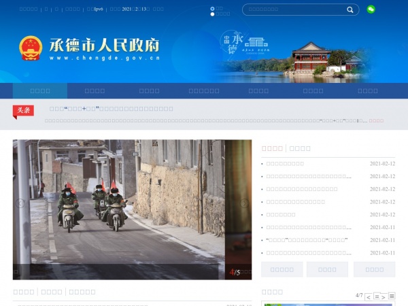Click the magnifier search icon
Viewport: 408px width, 306px height.
coord(350,10)
